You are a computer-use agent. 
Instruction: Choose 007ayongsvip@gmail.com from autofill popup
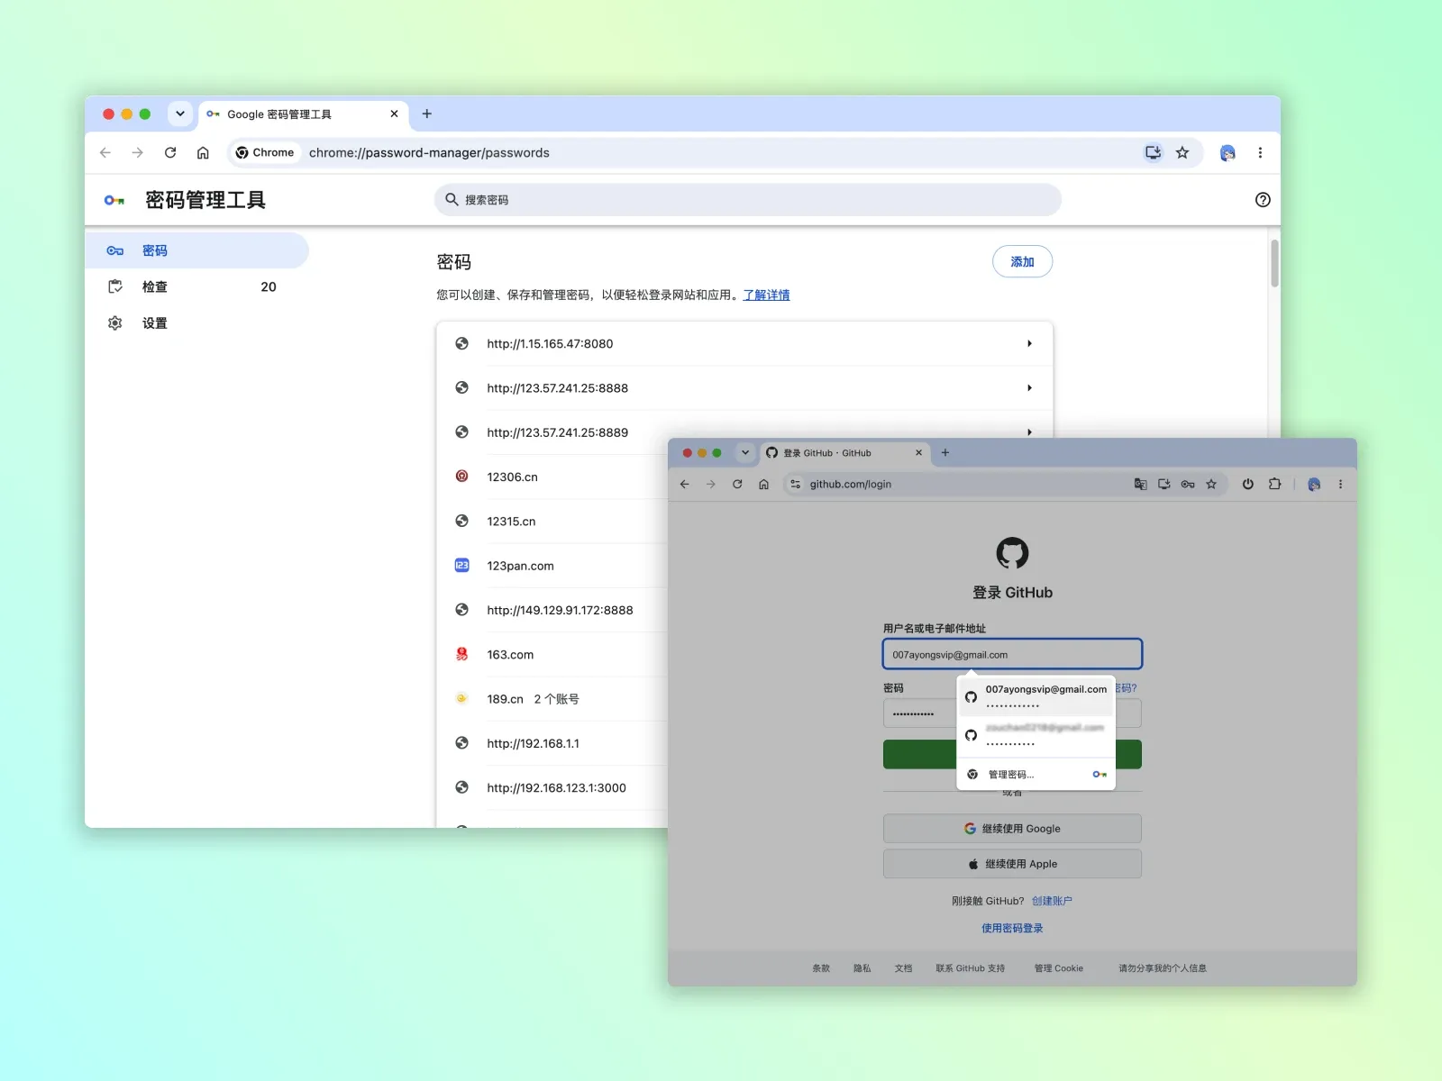(1036, 696)
